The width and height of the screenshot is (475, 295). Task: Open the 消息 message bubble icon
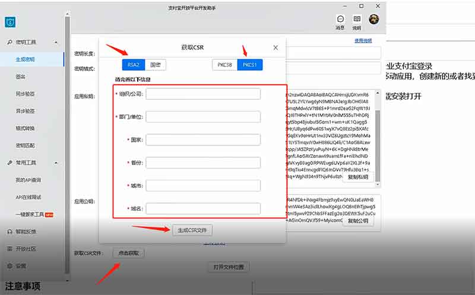point(340,19)
